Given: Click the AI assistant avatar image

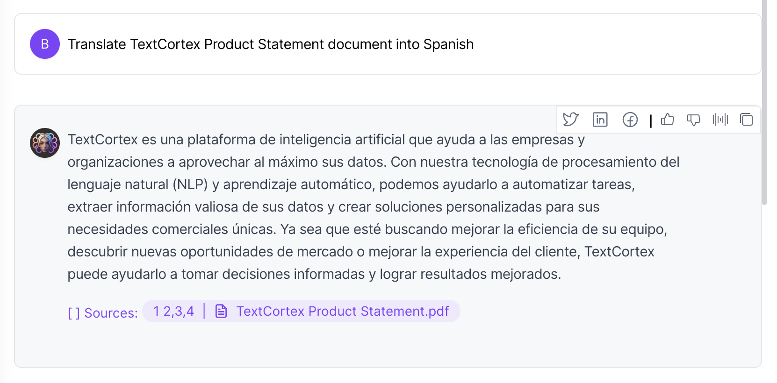Looking at the screenshot, I should coord(44,143).
